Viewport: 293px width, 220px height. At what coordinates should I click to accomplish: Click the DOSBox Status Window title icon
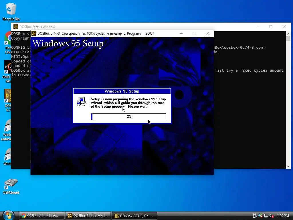coord(16,27)
